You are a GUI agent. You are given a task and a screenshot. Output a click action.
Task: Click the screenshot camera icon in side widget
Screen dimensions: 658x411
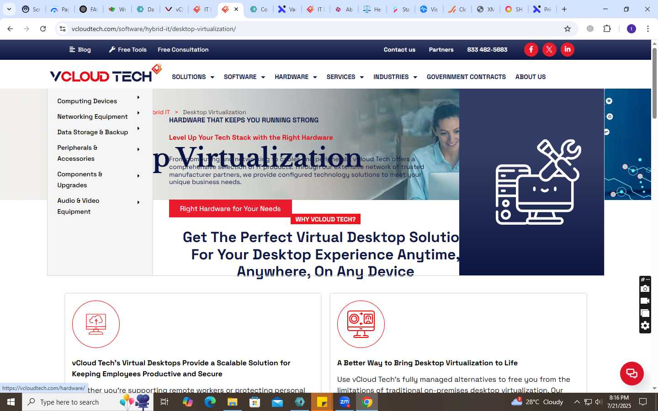(645, 289)
